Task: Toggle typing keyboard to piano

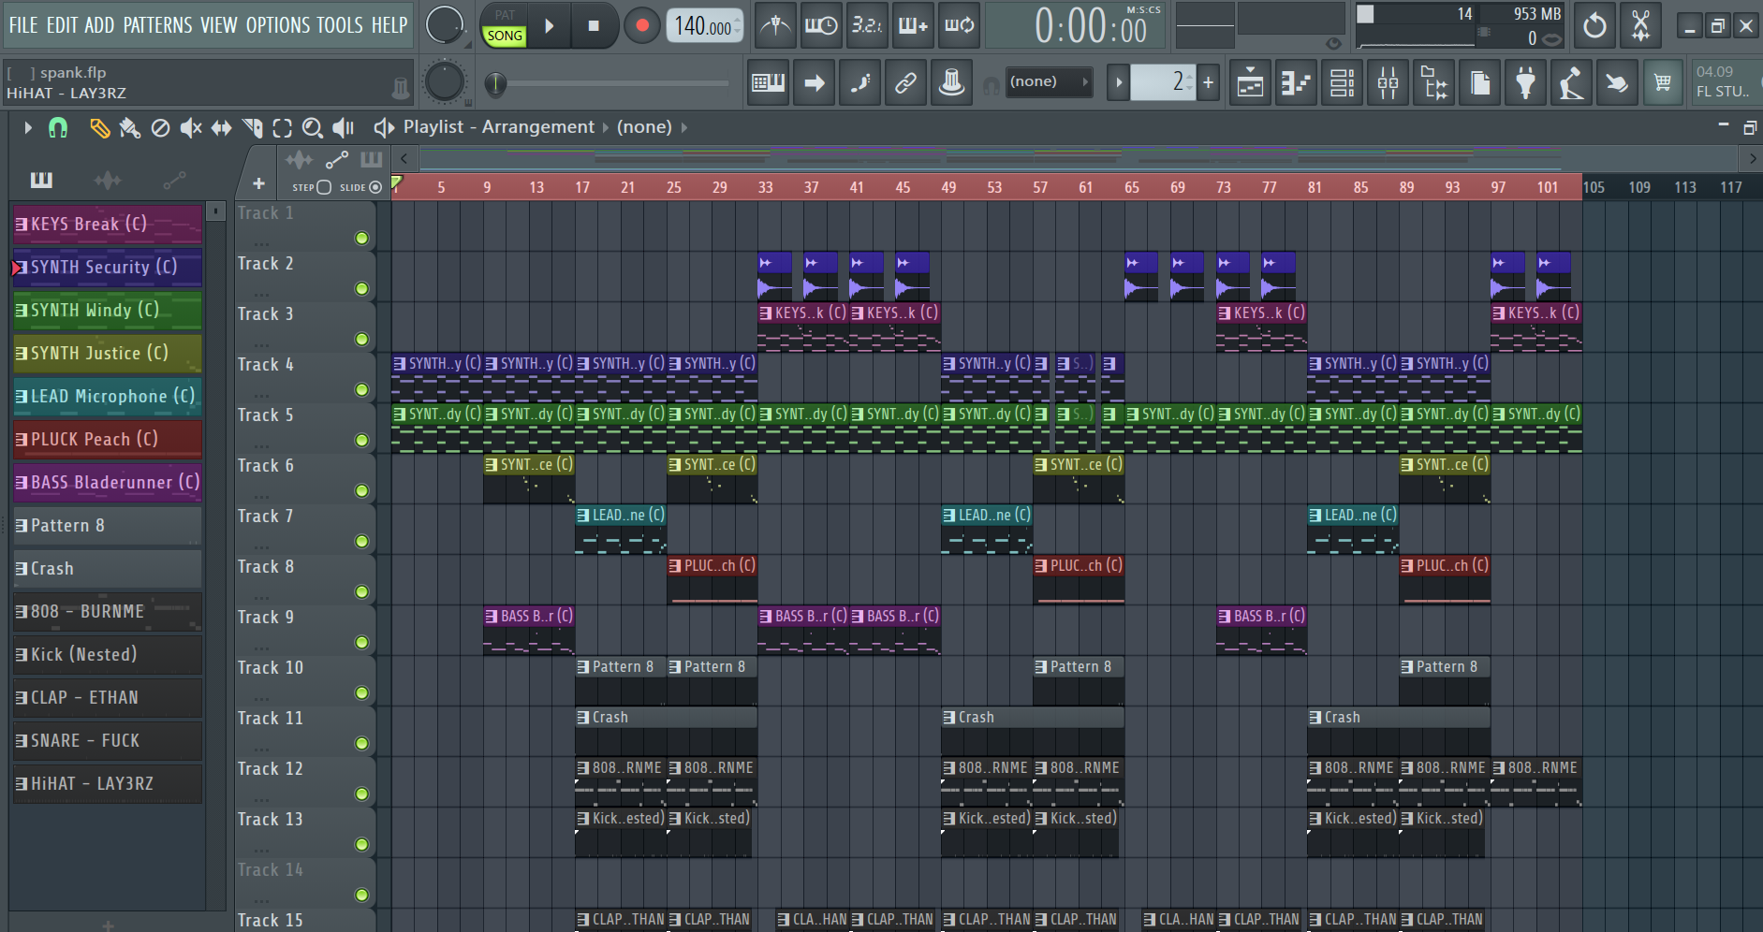Action: 768,83
